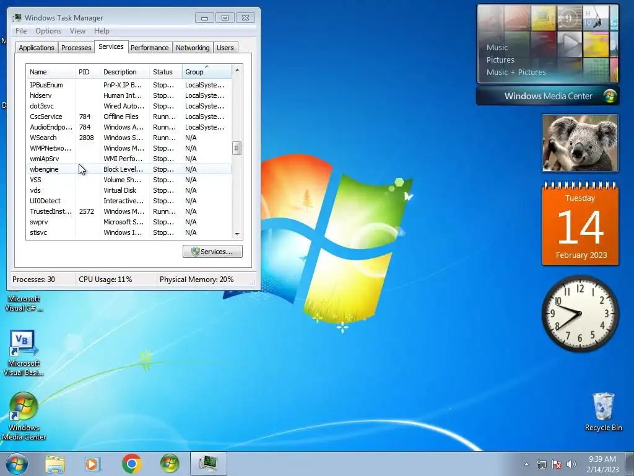
Task: Select the Microsoft Visual C# desktop shortcut
Action: 24,303
